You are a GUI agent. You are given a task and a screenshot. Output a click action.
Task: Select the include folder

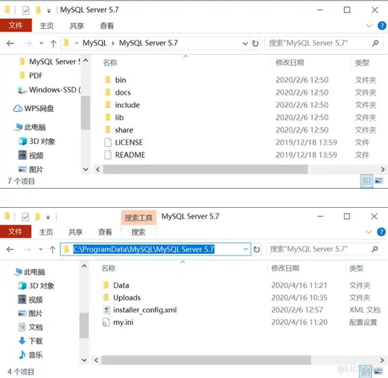(x=127, y=105)
